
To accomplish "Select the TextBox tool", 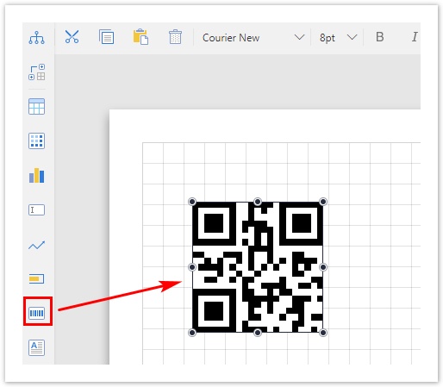I will coord(36,209).
